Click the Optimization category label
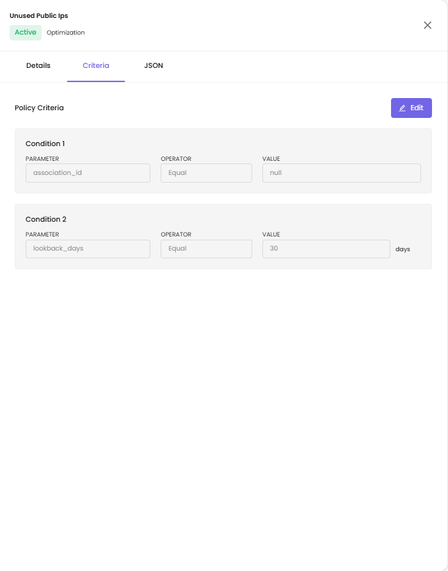This screenshot has height=571, width=448. tap(65, 33)
